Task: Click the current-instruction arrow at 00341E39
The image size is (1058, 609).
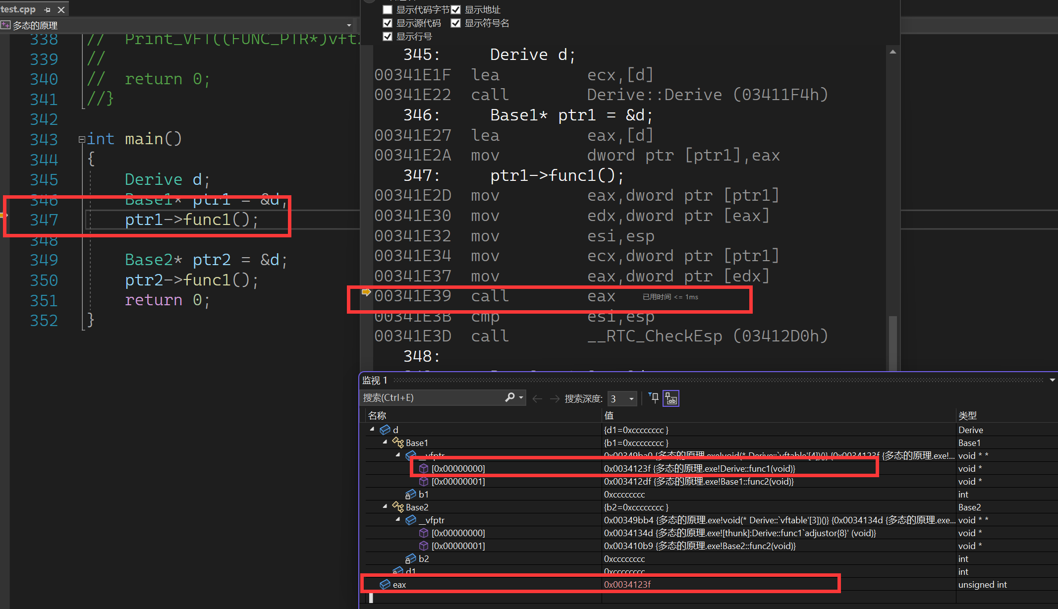Action: pyautogui.click(x=366, y=292)
